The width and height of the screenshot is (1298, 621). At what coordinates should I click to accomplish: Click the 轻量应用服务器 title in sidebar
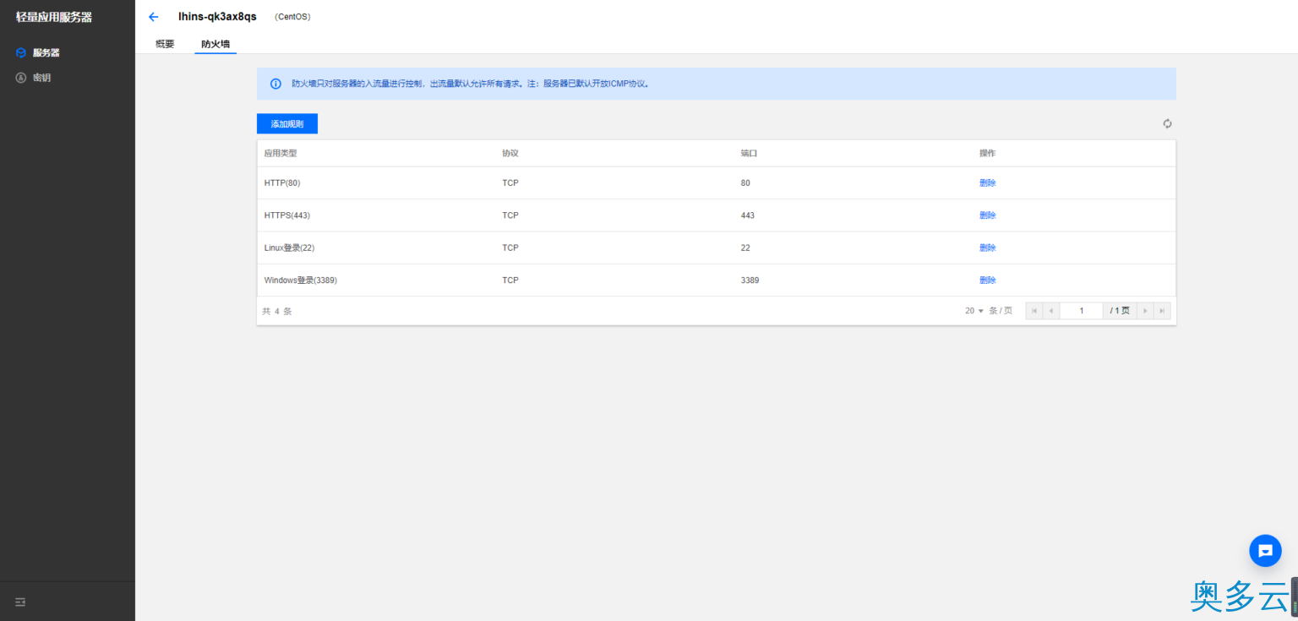coord(54,17)
